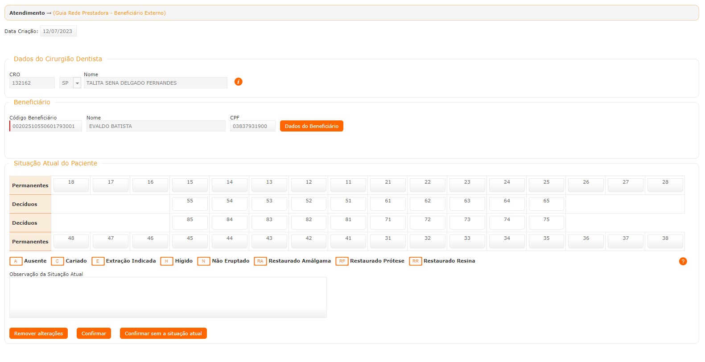
Task: Click the Observação da Situação Atual textbox
Action: click(168, 297)
